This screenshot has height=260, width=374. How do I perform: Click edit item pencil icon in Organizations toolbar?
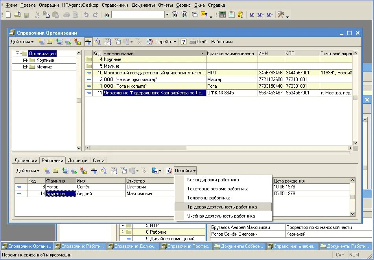click(x=68, y=42)
